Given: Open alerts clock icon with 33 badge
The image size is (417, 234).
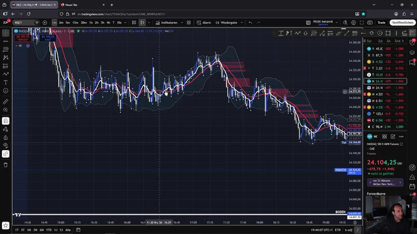Looking at the screenshot, I should tap(412, 43).
